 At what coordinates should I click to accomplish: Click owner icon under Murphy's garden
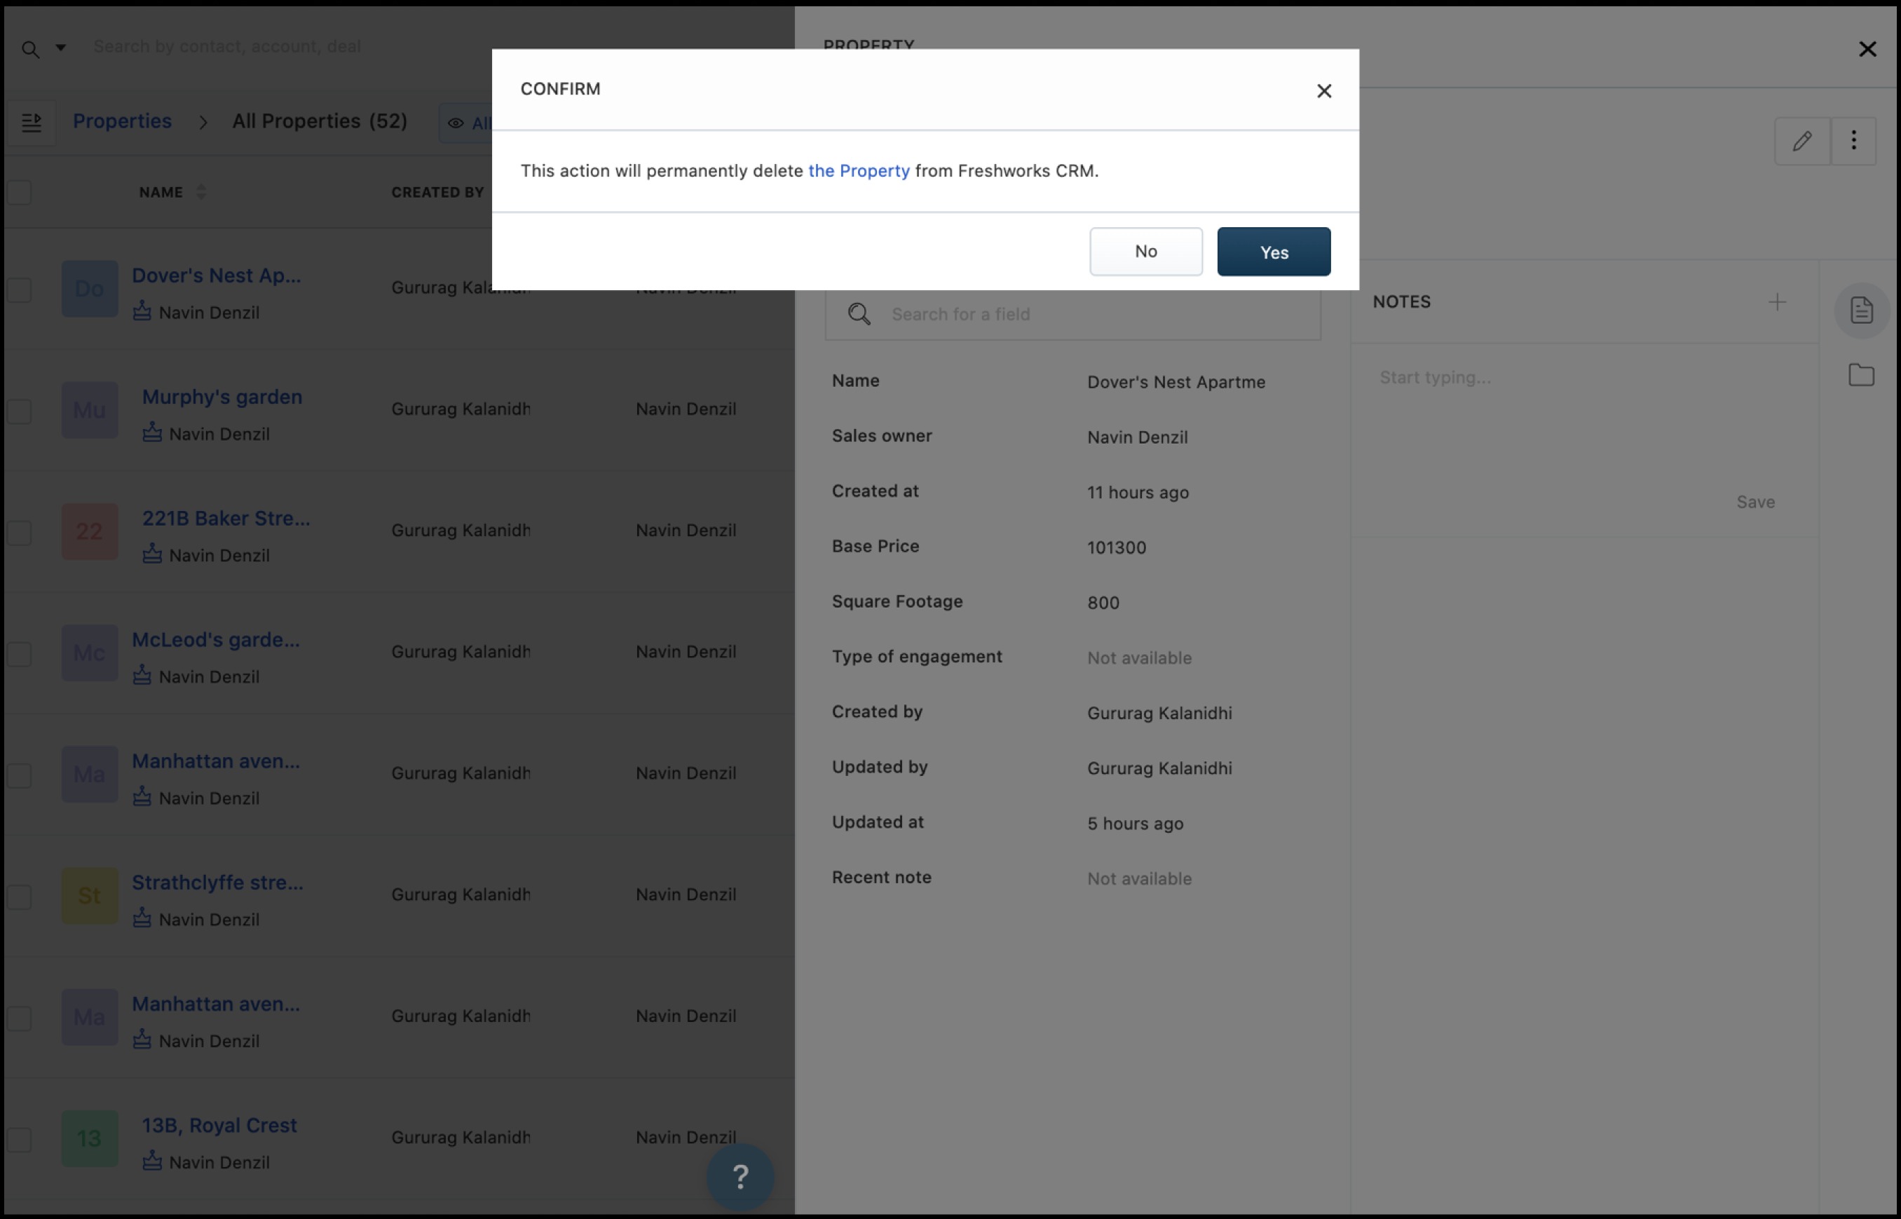152,433
